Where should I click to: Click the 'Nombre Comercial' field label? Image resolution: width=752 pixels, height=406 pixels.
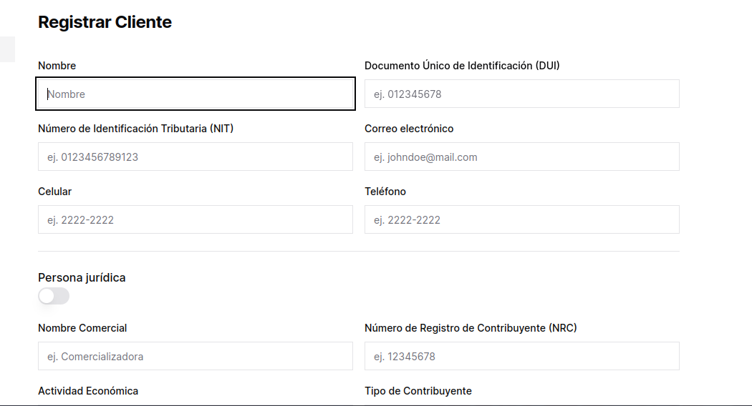(x=82, y=328)
